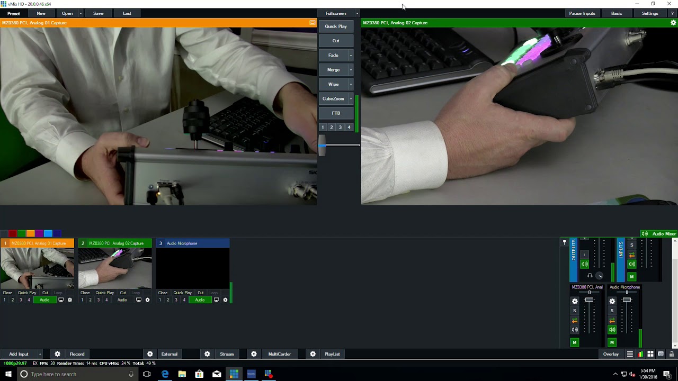Adjust the Audio Microphone volume fader
678x381 pixels.
point(627,301)
